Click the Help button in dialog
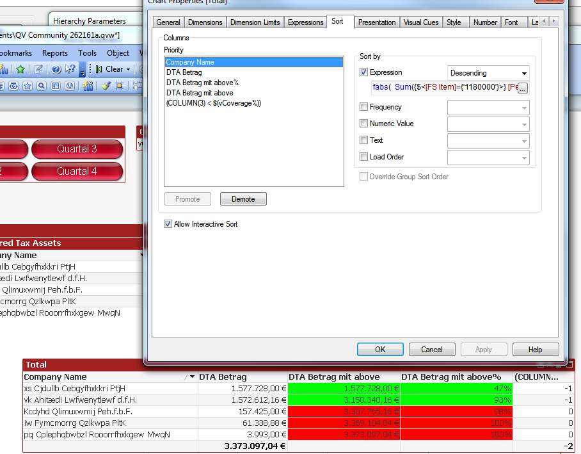The image size is (581, 454). (x=535, y=350)
